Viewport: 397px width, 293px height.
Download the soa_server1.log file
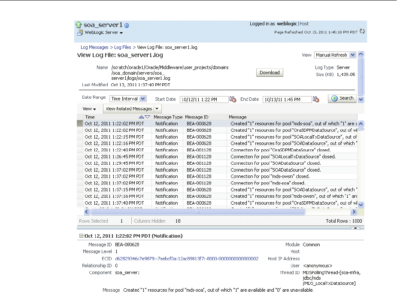coord(270,72)
